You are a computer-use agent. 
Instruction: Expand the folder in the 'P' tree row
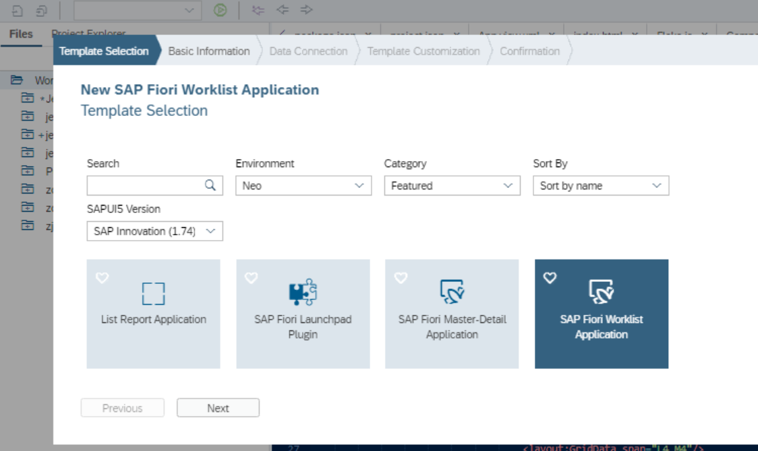pyautogui.click(x=28, y=171)
